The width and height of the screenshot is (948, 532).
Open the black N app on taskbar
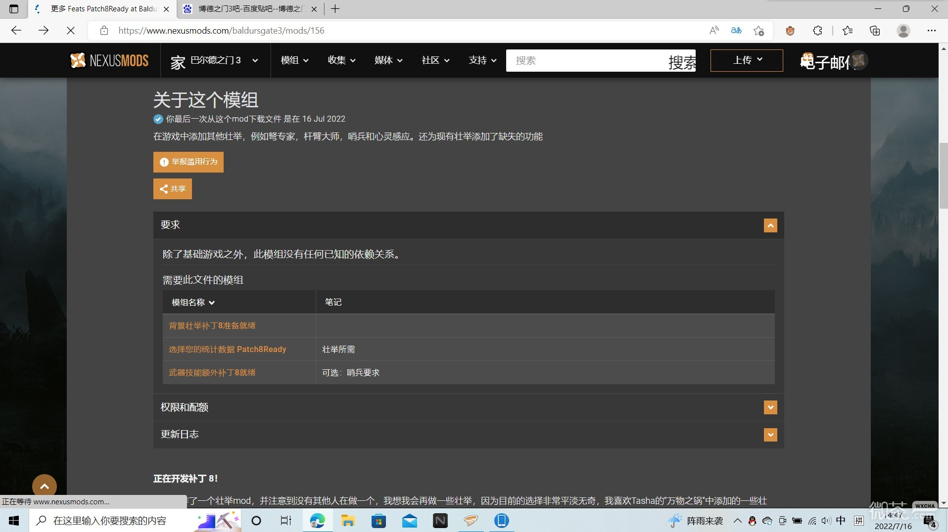tap(440, 521)
